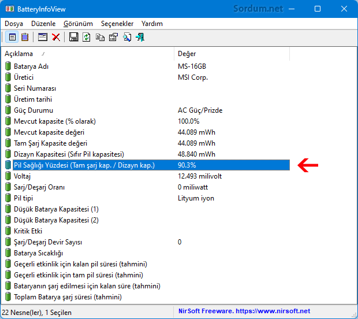This screenshot has width=358, height=319.
Task: Open the Seçenekler menu
Action: pyautogui.click(x=117, y=24)
